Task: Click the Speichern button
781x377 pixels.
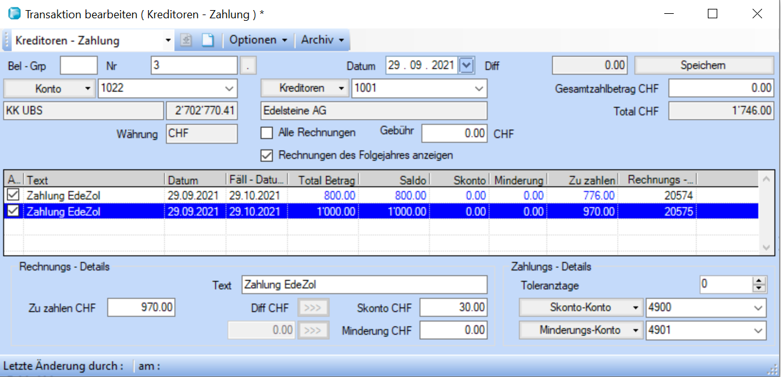Action: [703, 65]
